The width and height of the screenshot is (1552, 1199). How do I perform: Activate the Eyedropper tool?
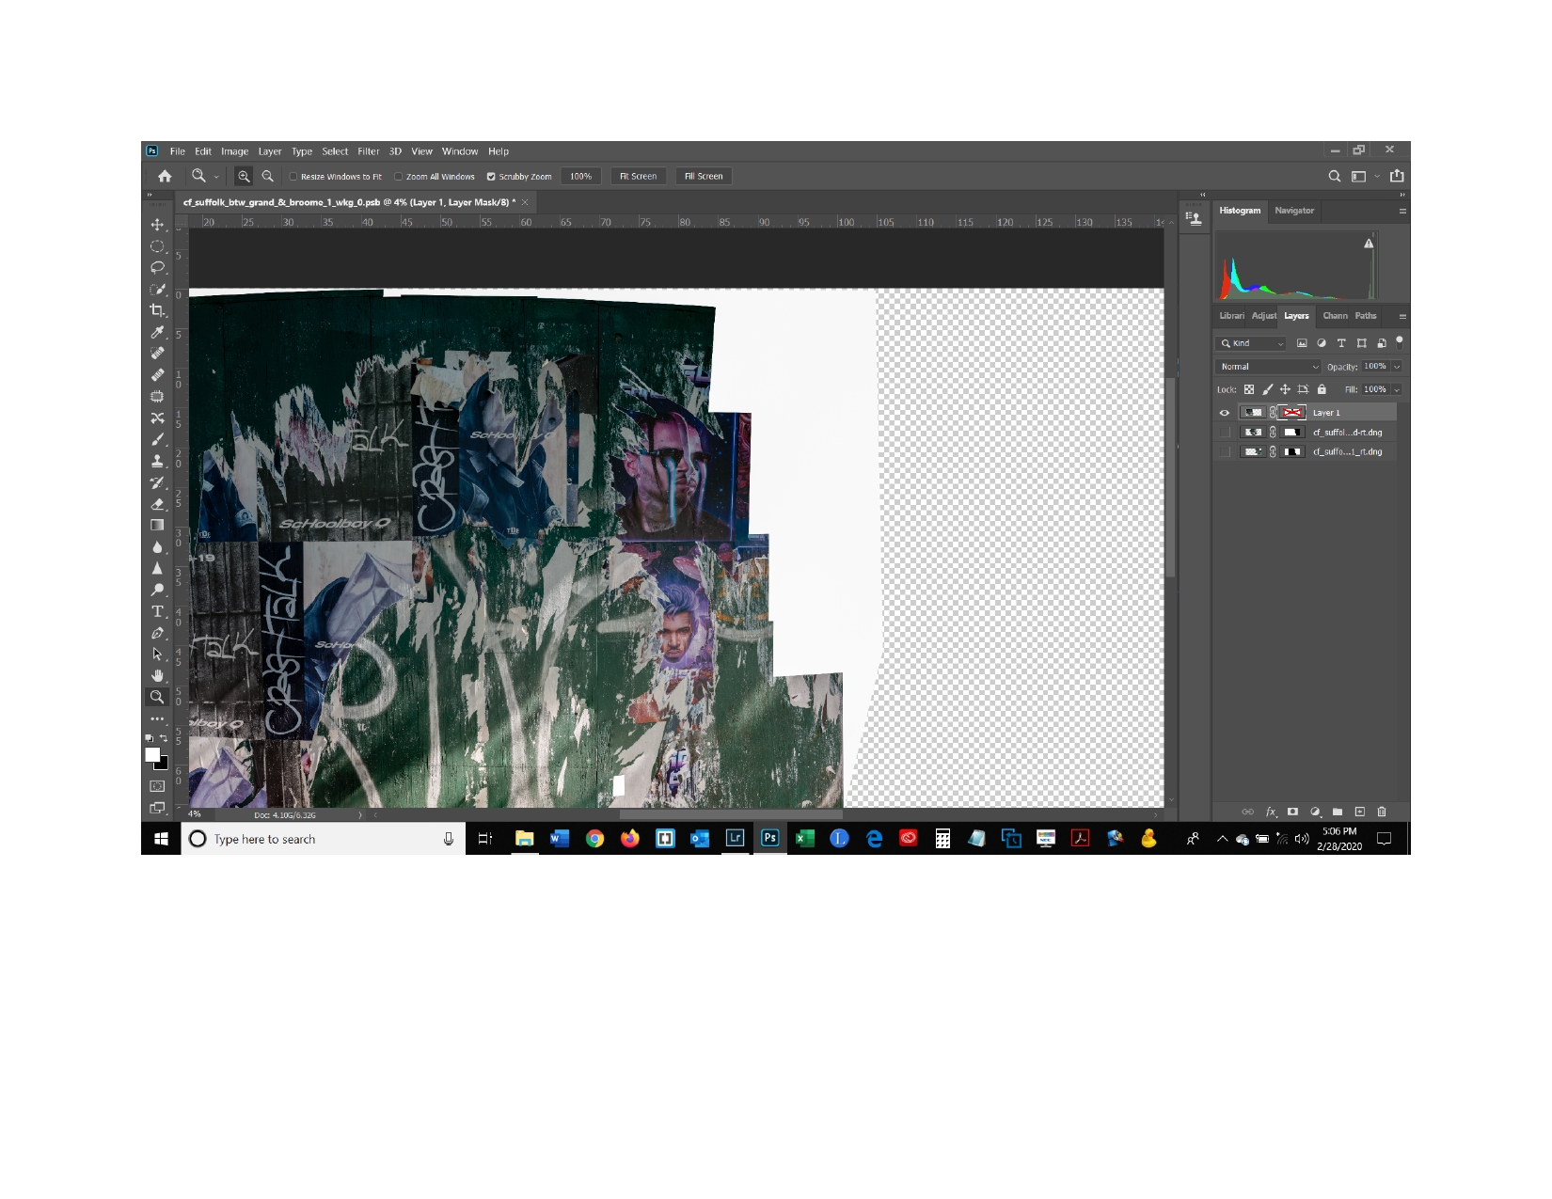pos(158,332)
